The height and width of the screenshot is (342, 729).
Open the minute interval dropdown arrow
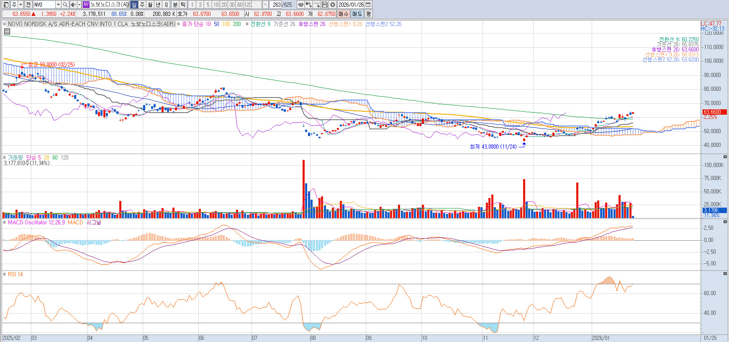[265, 5]
